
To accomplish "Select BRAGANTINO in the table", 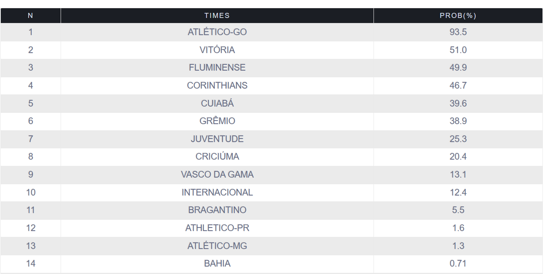I will tap(217, 210).
